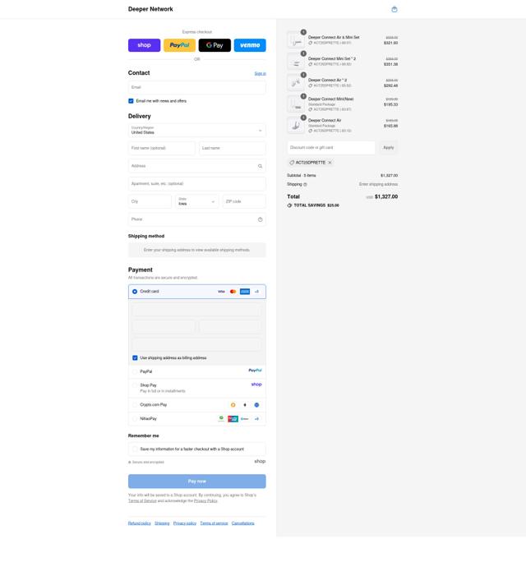This screenshot has width=526, height=576.
Task: Open the Terms of service footer link
Action: coord(214,523)
